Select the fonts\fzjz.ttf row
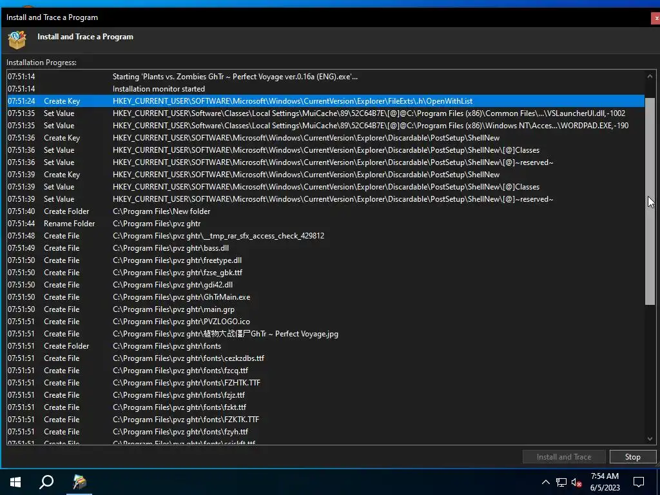The image size is (660, 495). coord(325,394)
